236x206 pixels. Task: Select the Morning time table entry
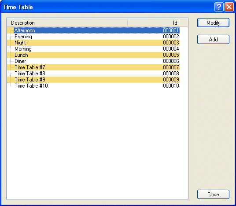point(93,49)
